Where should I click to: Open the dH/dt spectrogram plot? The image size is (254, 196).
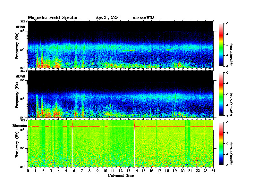pos(121,45)
